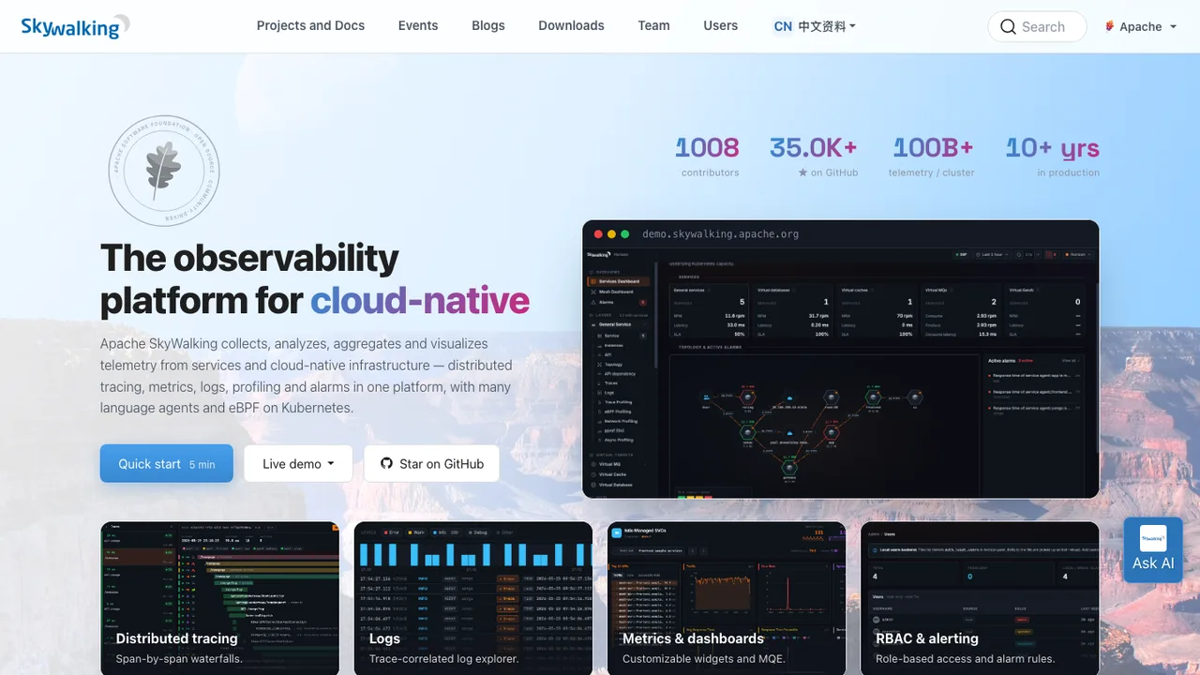The image size is (1200, 675).
Task: Open the Ask AI assistant
Action: (1153, 550)
